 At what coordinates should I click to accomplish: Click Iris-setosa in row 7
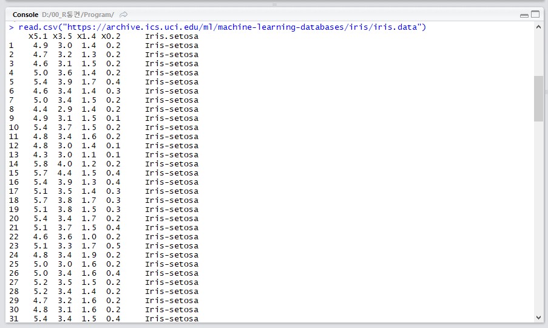172,100
